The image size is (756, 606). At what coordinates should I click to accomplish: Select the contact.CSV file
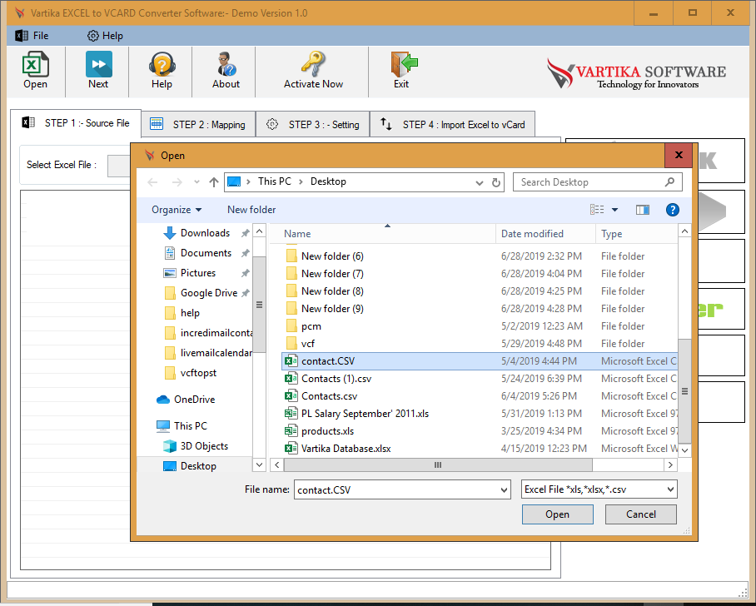[x=479, y=361]
